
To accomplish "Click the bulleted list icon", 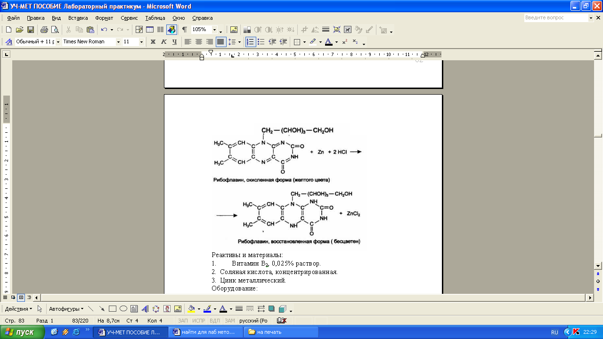I will click(261, 42).
